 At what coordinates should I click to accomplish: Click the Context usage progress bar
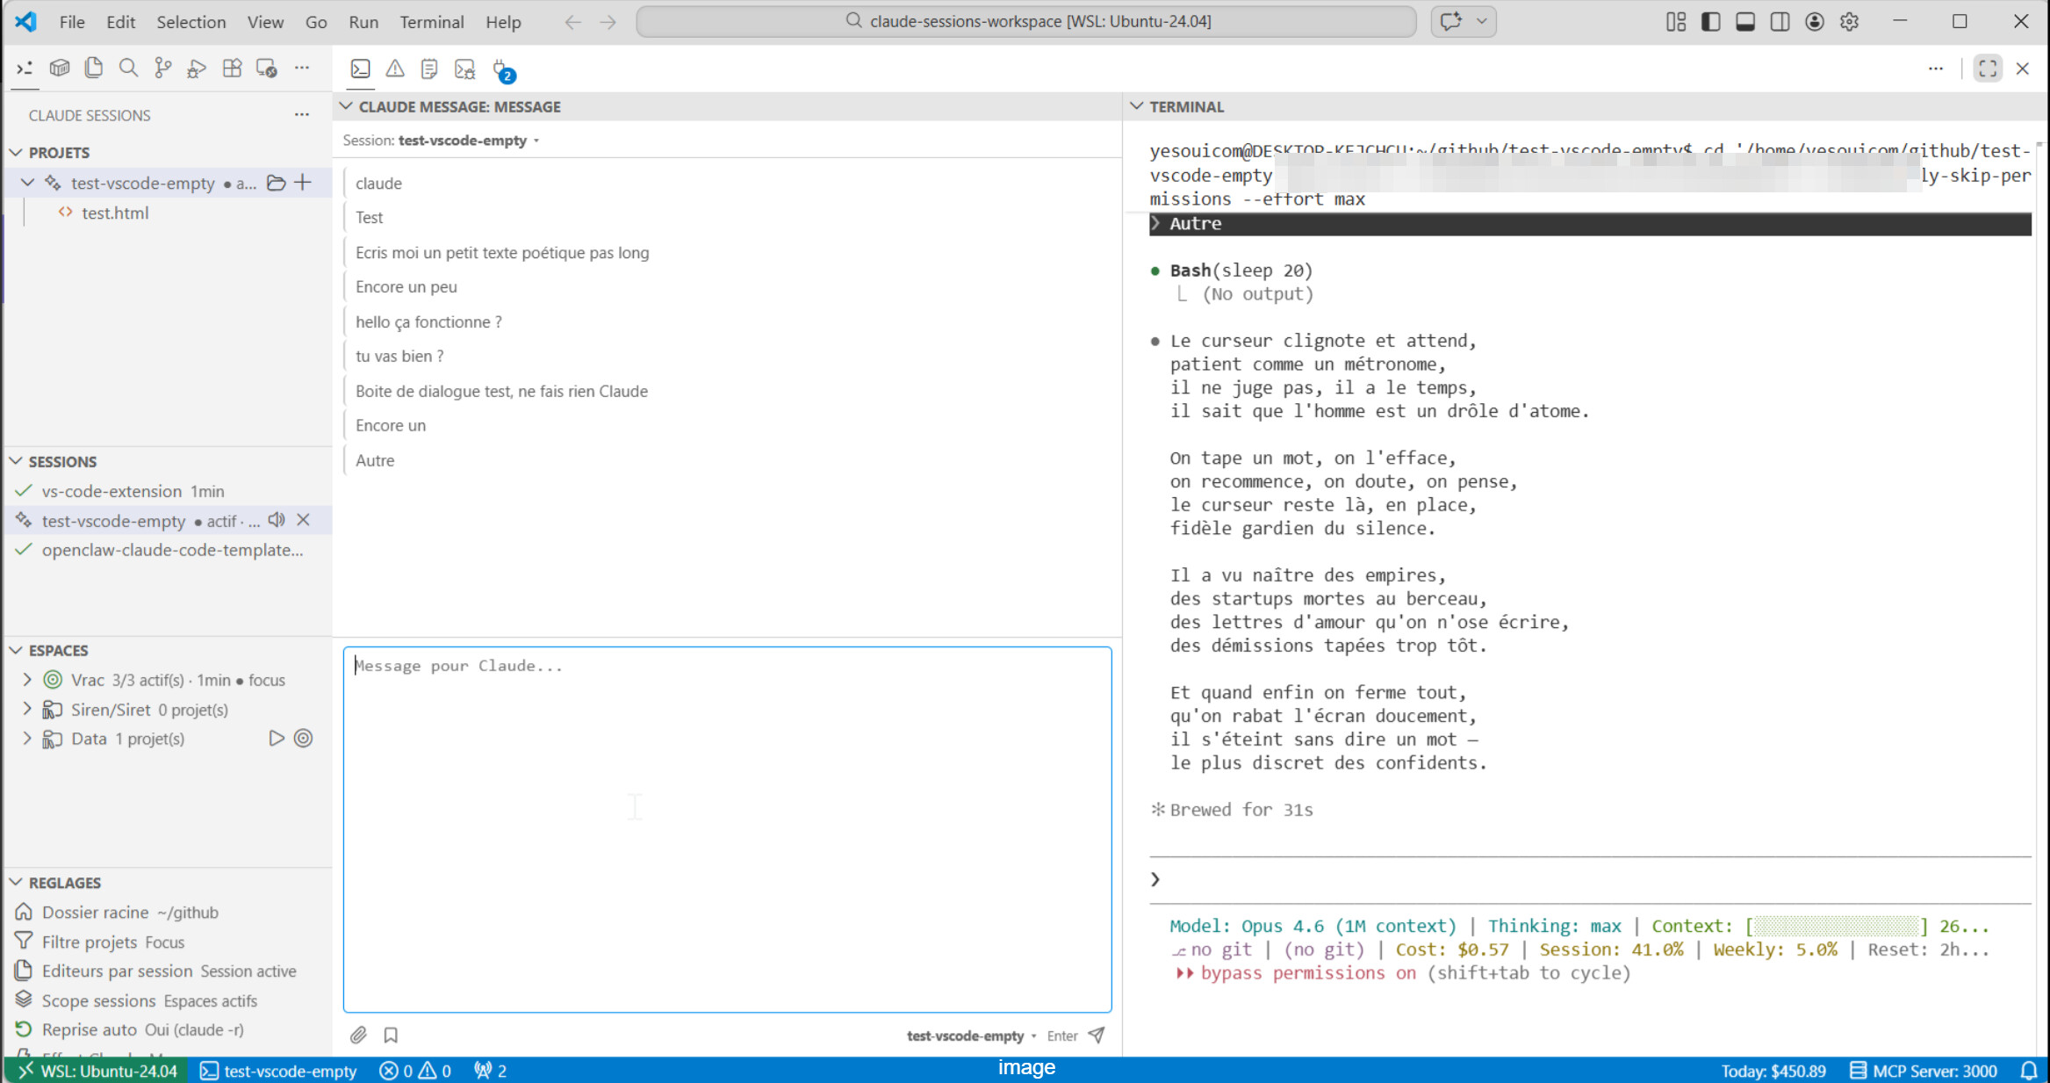point(1836,926)
